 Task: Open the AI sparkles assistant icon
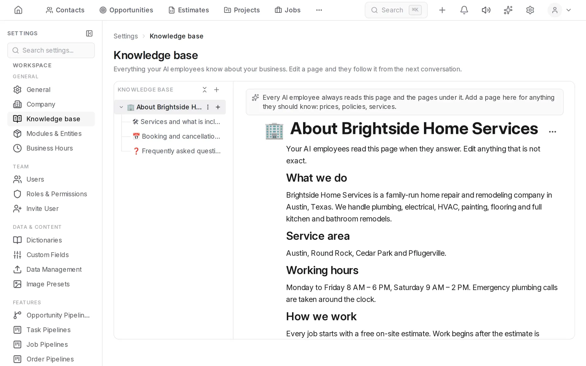(508, 10)
